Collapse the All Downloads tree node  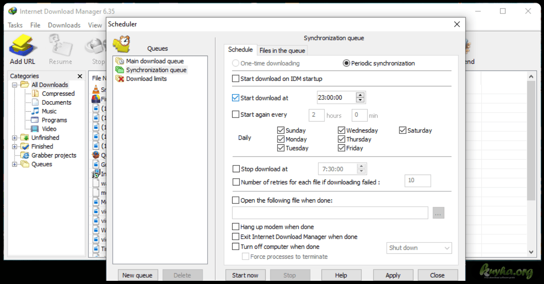click(x=15, y=85)
